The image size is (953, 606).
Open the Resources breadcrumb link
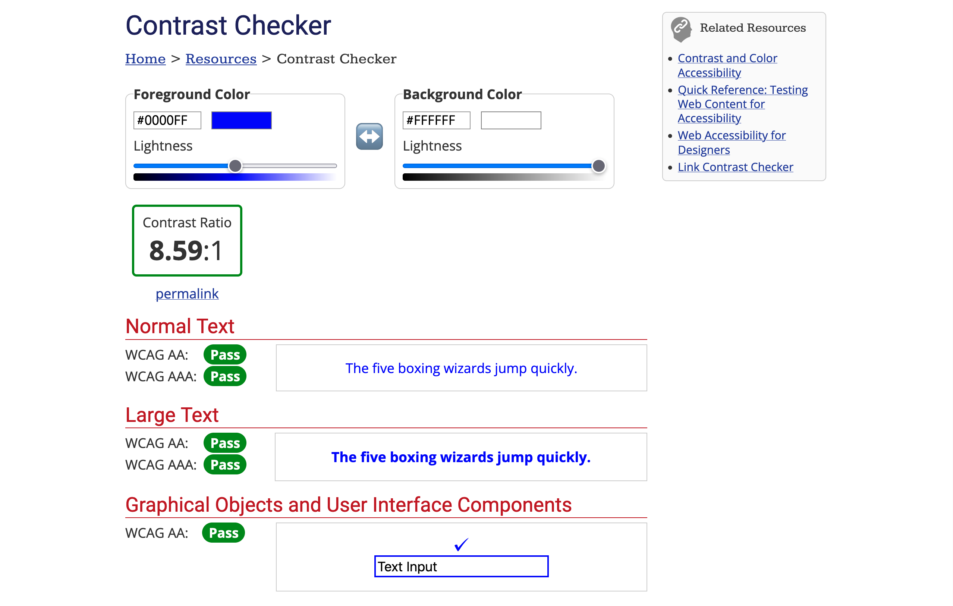point(221,59)
